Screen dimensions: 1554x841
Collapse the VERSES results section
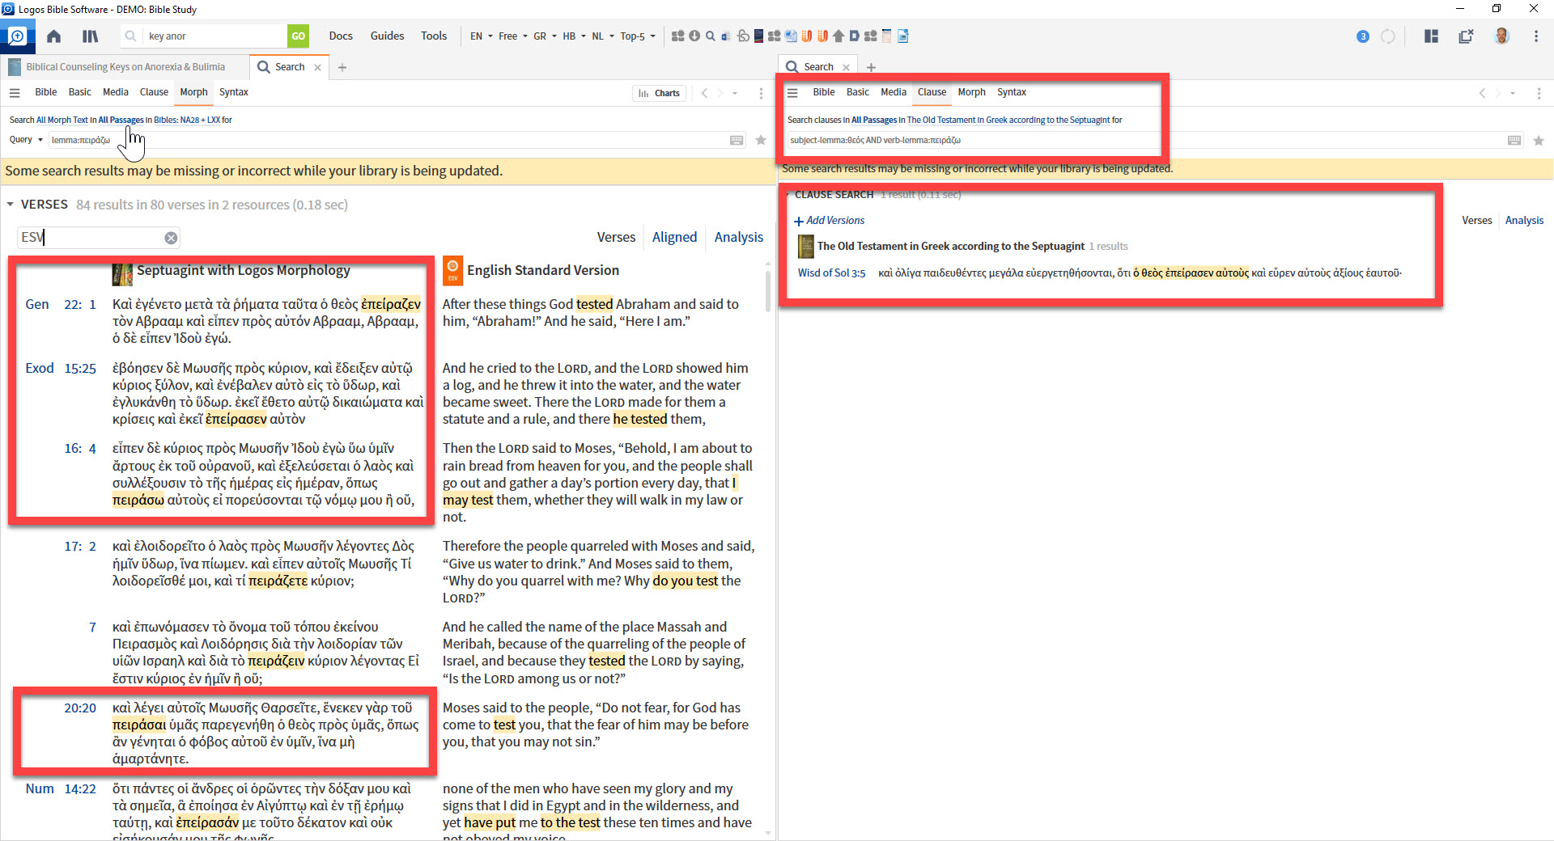(x=11, y=205)
